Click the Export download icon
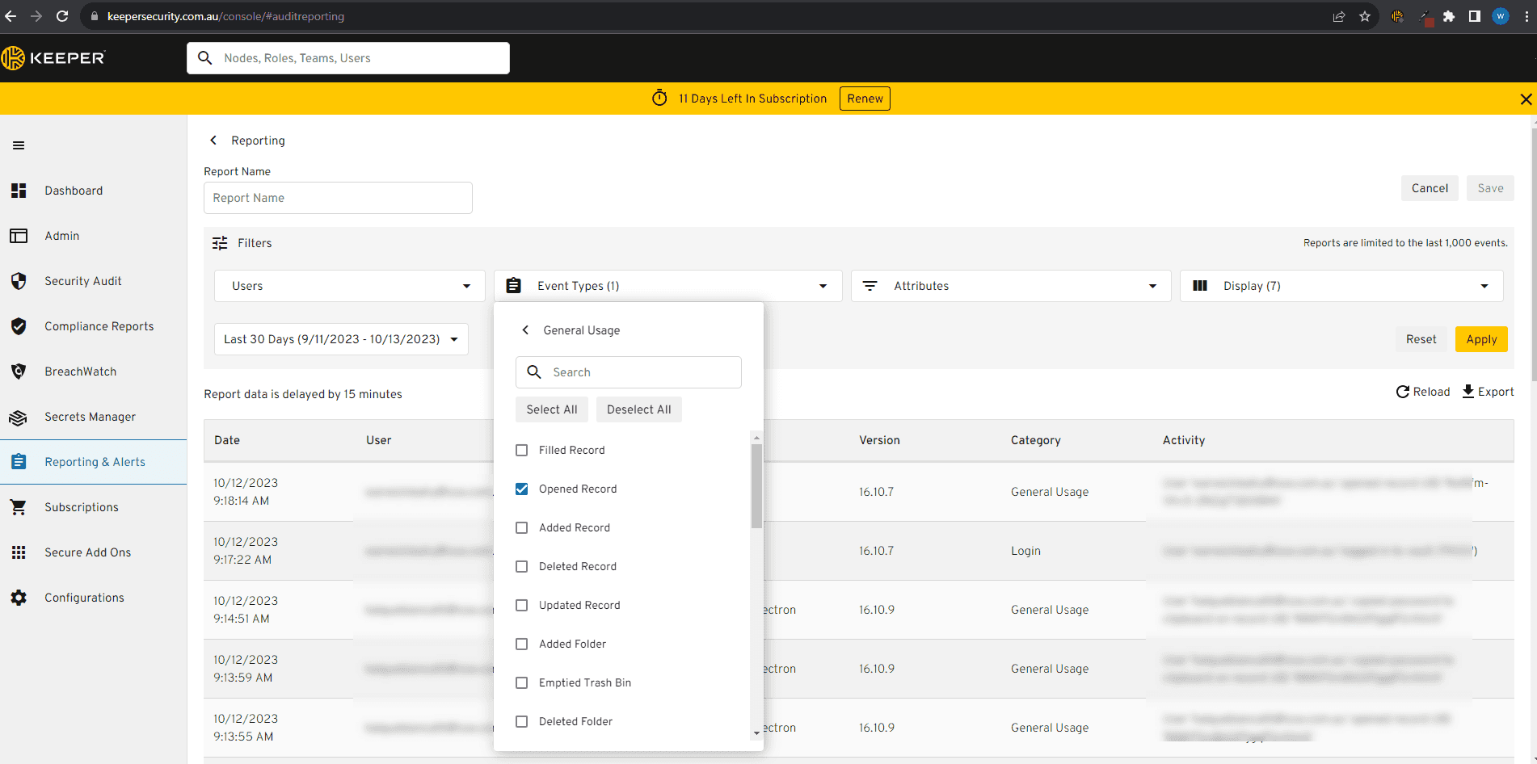 (1468, 392)
